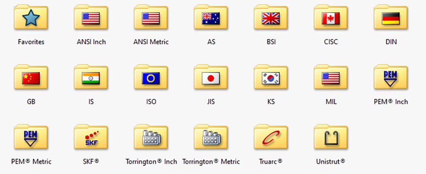Open the MIL standards folder

click(x=331, y=78)
